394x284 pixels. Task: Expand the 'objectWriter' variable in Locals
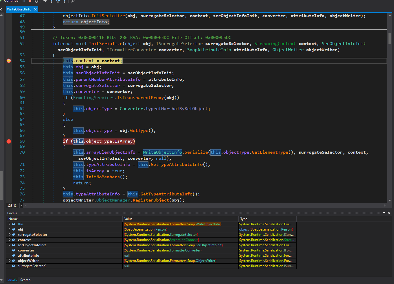(x=10, y=261)
